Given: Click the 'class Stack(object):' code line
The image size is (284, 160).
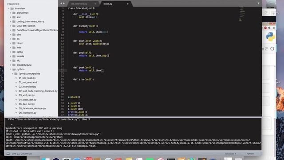Looking at the screenshot, I should click(82, 8).
